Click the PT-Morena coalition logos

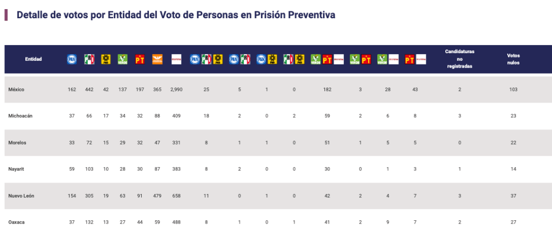pyautogui.click(x=416, y=59)
